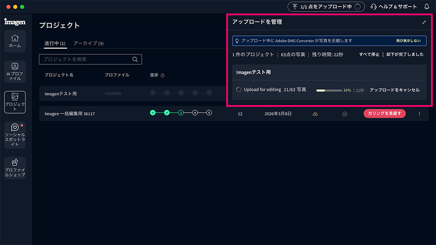436x245 pixels.
Task: Click the chat icon on Imagen 一括編集用 36117
Action: 345,114
